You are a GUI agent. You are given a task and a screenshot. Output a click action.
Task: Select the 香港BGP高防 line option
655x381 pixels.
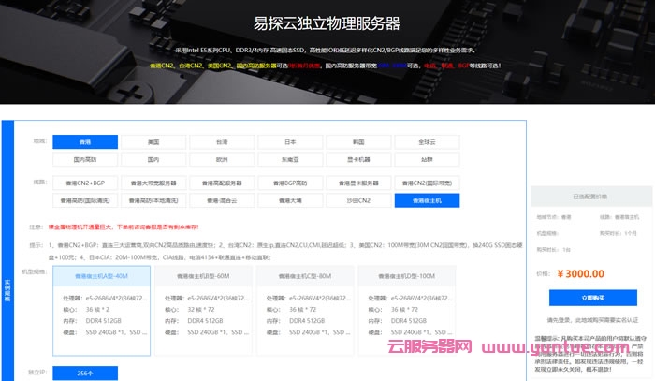pyautogui.click(x=290, y=183)
